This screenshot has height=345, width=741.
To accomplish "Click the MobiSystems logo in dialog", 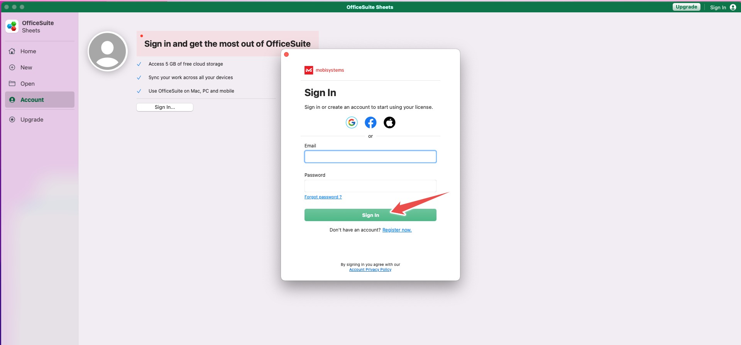I will (x=309, y=70).
